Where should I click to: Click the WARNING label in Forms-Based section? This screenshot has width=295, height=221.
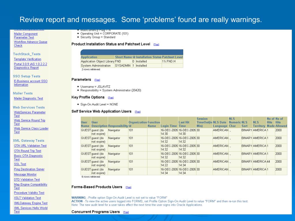pos(78,198)
